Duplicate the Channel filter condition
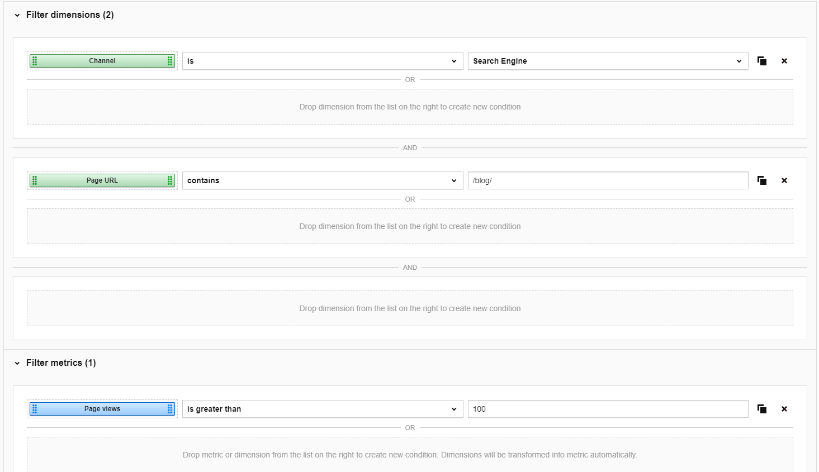Screen dimensions: 819x472 coord(761,61)
